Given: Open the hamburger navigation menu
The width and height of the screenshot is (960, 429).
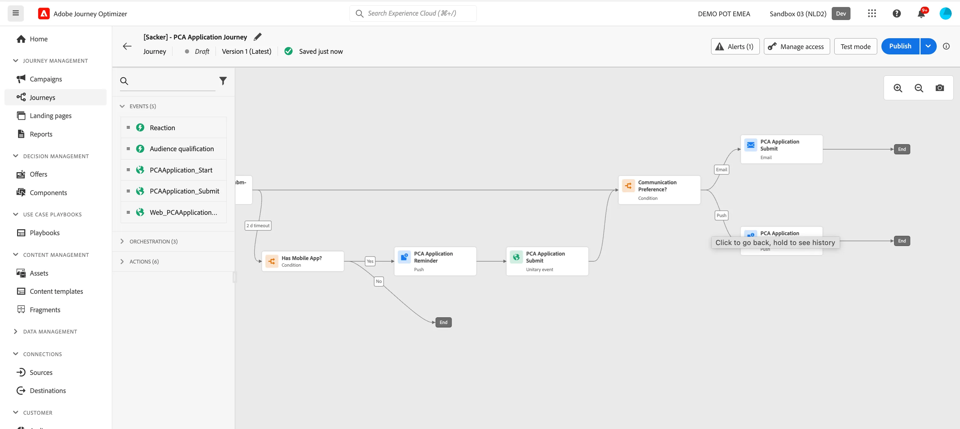Looking at the screenshot, I should 16,13.
